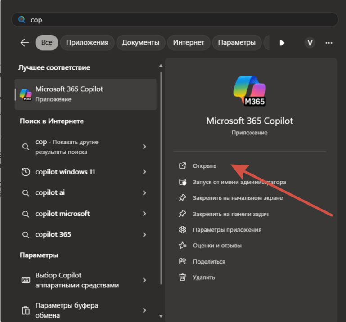Open 'Параметры приложения'
346x322 pixels.
tap(227, 230)
